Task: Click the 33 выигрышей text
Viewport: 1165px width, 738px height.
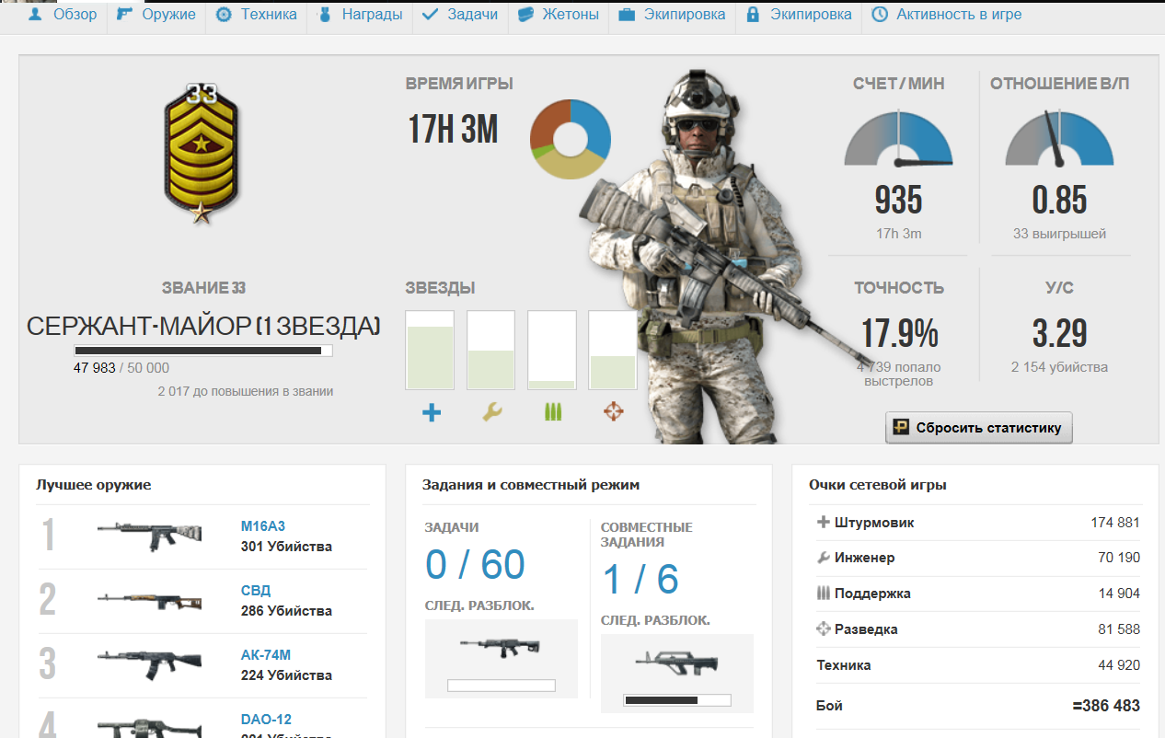Action: [1059, 234]
